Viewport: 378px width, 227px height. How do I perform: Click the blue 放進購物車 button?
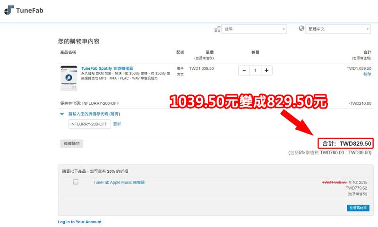[358, 208]
